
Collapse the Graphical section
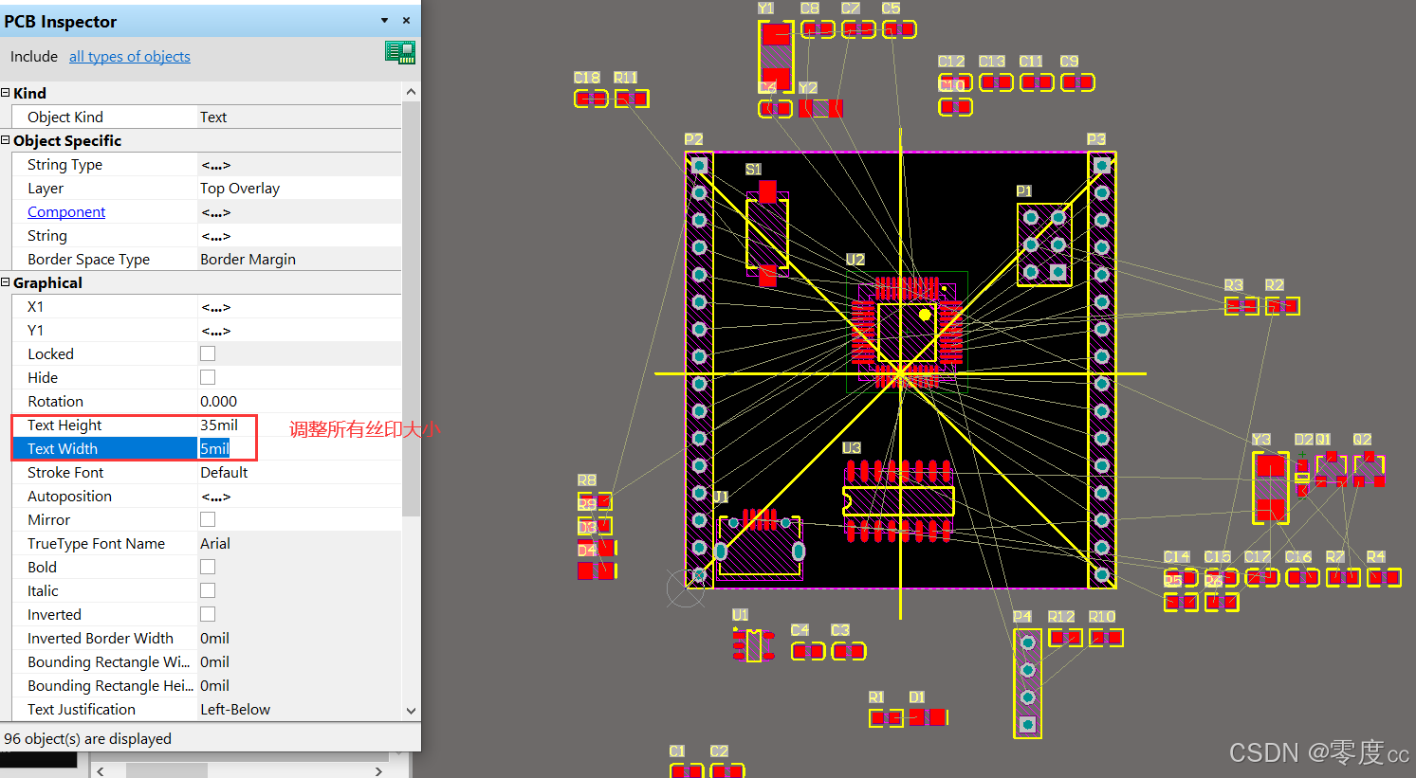[x=6, y=282]
